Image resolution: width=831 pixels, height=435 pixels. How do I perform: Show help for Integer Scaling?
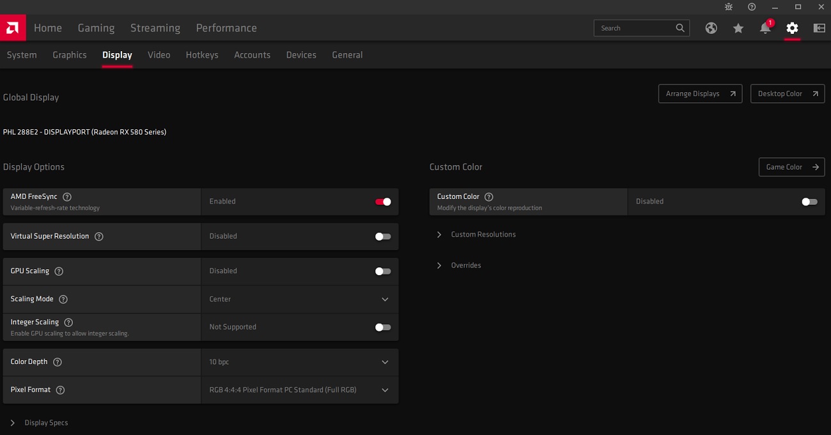68,322
